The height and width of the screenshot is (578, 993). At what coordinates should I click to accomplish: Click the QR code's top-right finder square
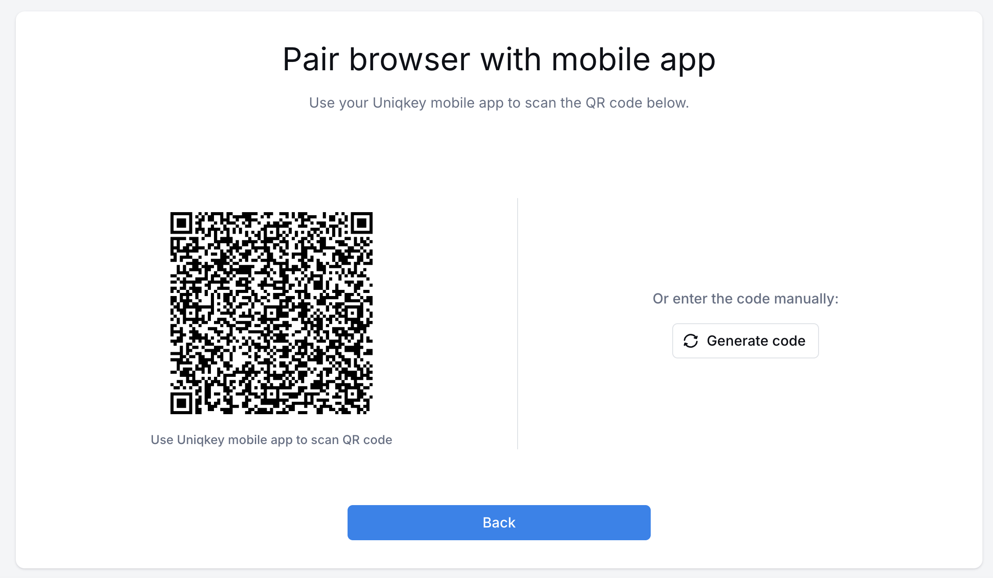click(362, 223)
